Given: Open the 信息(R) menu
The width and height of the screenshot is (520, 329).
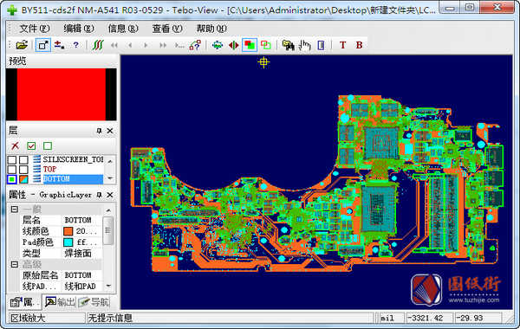Looking at the screenshot, I should [x=123, y=29].
